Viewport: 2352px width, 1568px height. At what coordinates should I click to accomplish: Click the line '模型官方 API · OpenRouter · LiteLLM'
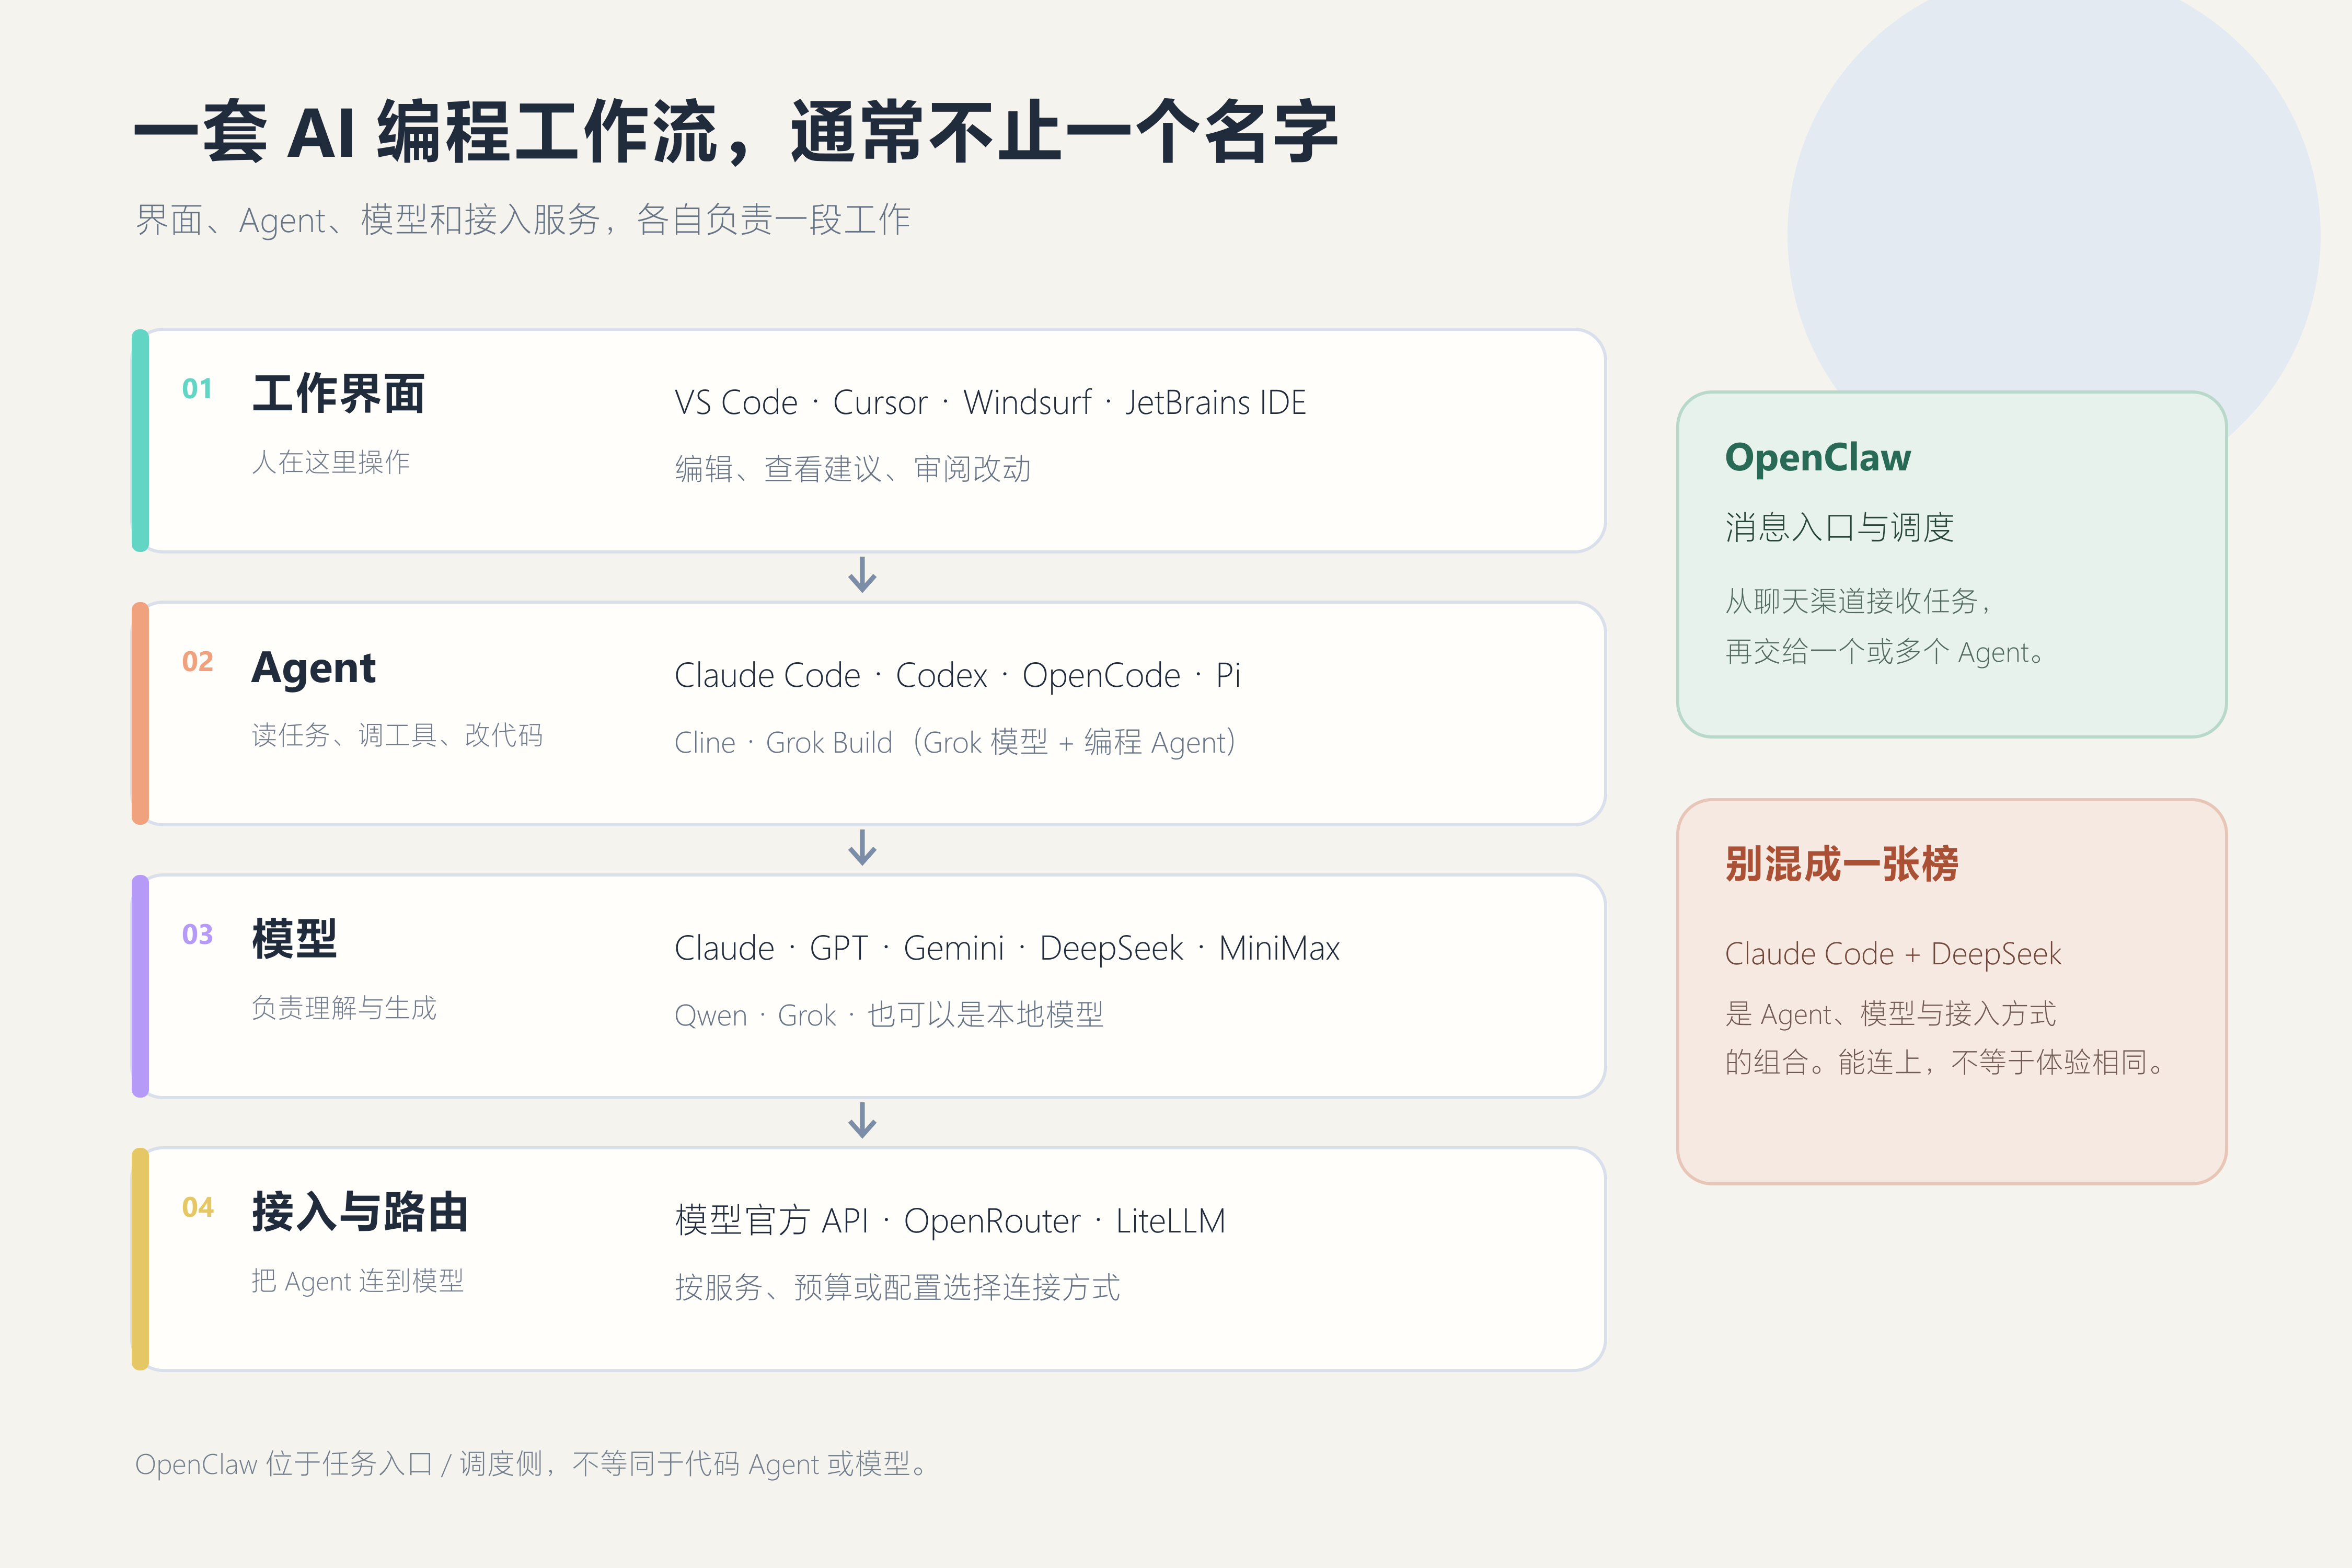click(950, 1221)
